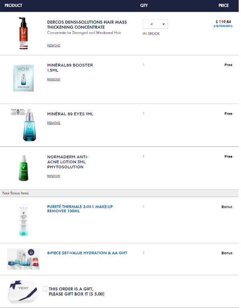Click the green Normaderm lotion bottle image
The height and width of the screenshot is (308, 241).
click(x=24, y=168)
